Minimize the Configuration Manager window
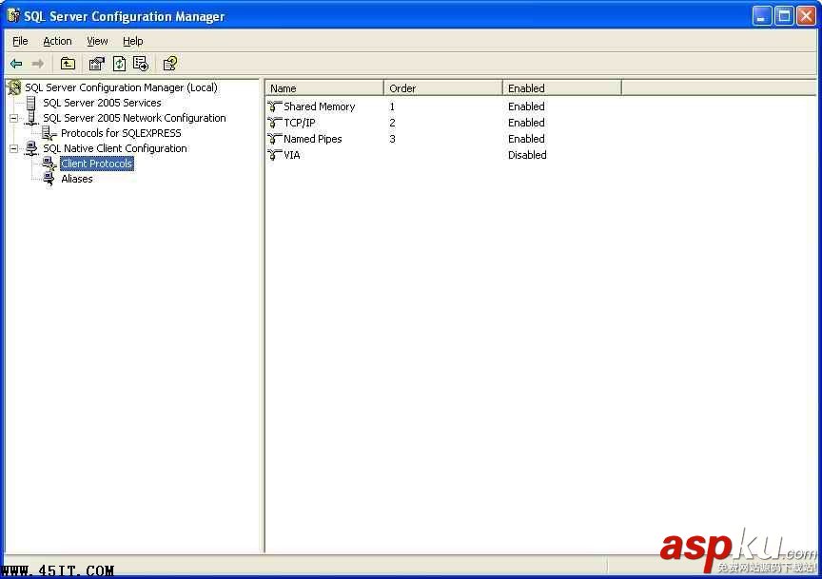 point(762,16)
